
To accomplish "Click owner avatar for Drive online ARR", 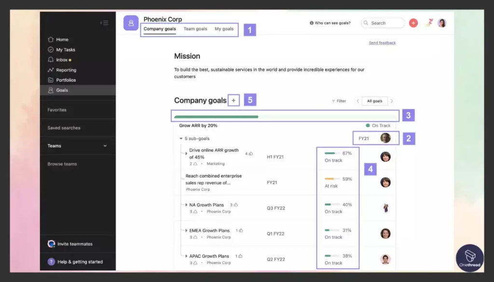I will (x=385, y=156).
